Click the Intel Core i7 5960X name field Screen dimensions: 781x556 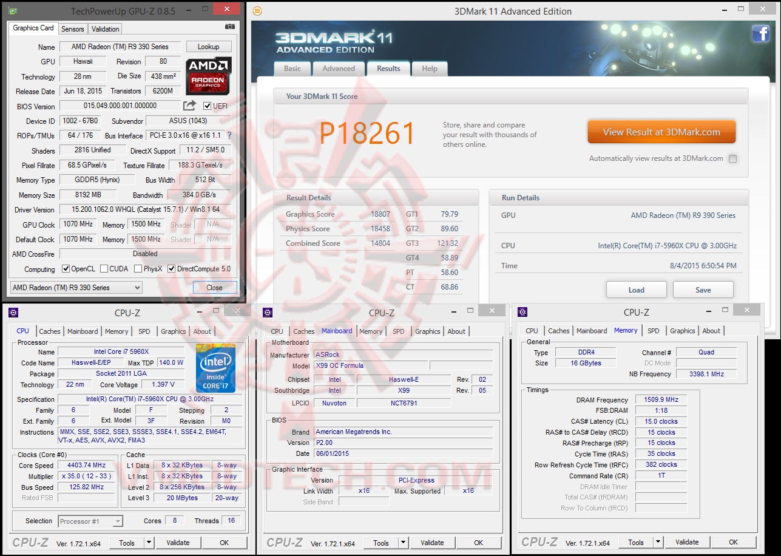coord(121,352)
